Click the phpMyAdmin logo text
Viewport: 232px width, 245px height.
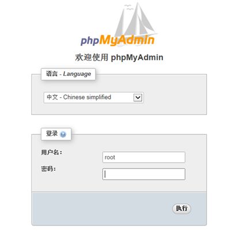(117, 40)
